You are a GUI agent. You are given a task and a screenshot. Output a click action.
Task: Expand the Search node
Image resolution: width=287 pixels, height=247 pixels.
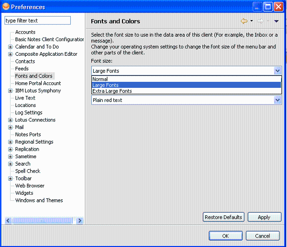(x=11, y=164)
